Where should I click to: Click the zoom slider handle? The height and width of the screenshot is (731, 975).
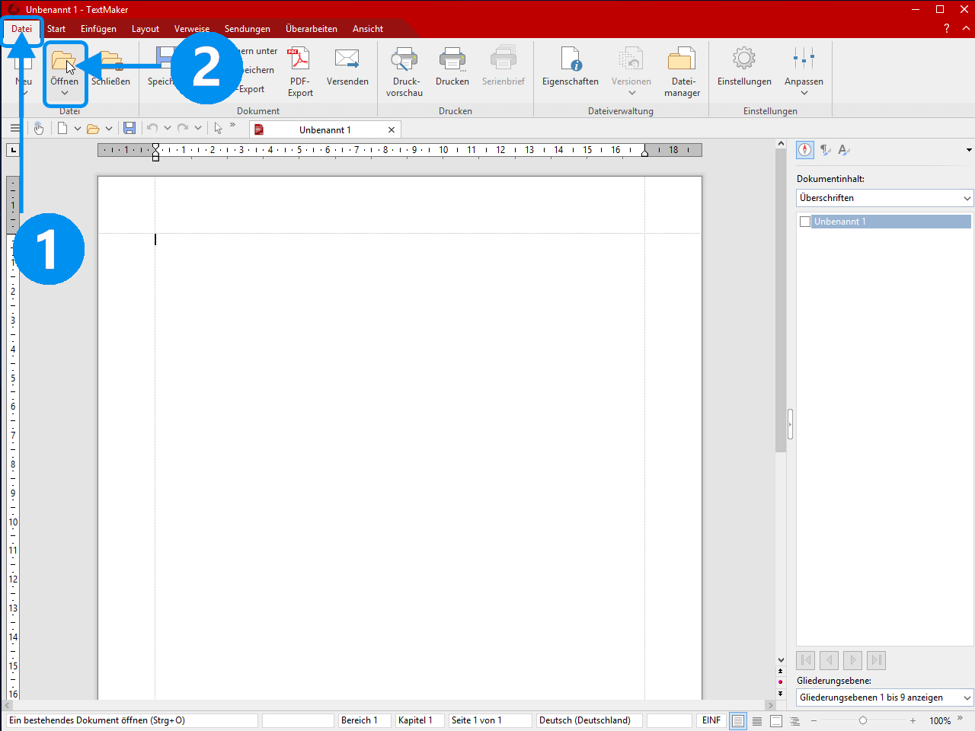click(863, 720)
